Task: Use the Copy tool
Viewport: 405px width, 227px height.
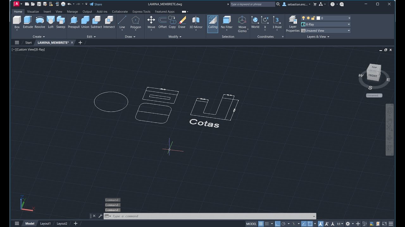Action: pyautogui.click(x=172, y=22)
